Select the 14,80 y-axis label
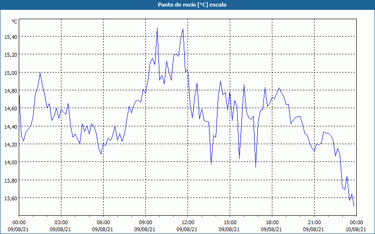This screenshot has width=375, height=234. [x=11, y=90]
